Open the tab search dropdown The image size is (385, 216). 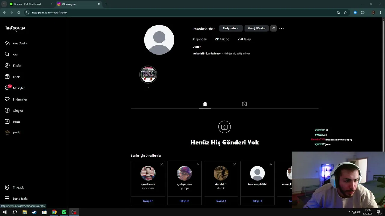4,4
